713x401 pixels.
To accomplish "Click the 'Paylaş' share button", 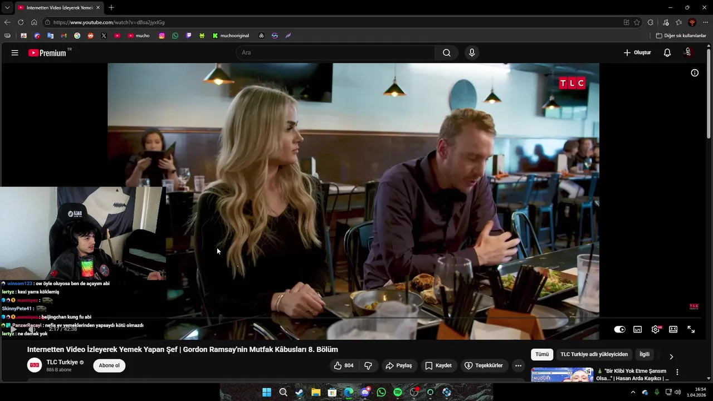I will [399, 365].
